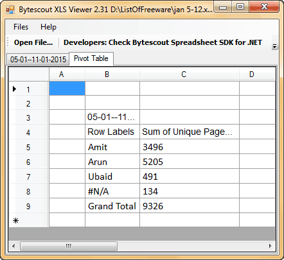Select the row 5 header
This screenshot has height=260, width=284.
29,147
